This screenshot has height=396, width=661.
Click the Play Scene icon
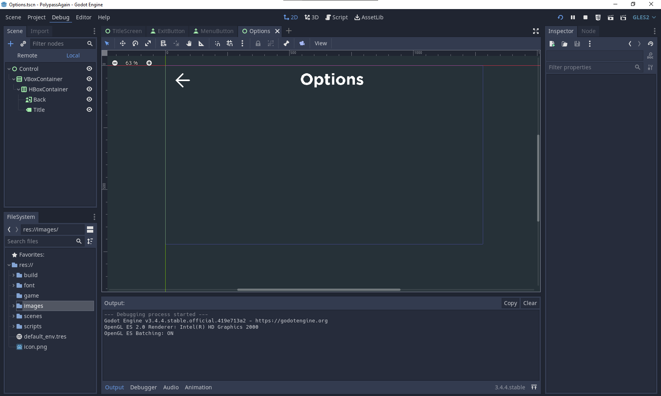point(610,17)
